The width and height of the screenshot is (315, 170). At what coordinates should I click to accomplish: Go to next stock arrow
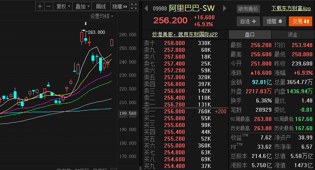click(225, 8)
